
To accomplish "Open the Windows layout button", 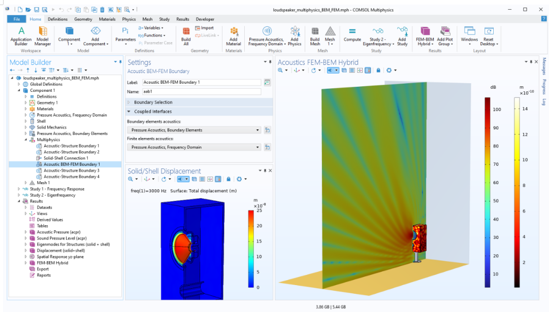I will pos(469,36).
